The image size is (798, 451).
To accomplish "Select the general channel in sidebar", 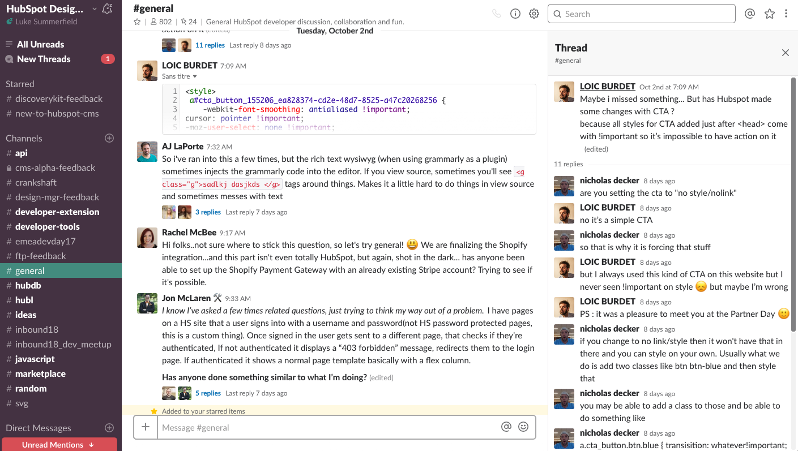I will tap(61, 270).
